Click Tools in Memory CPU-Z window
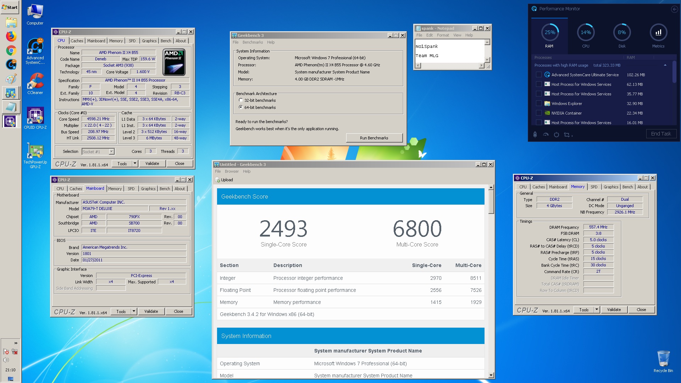This screenshot has width=681, height=383. point(584,310)
